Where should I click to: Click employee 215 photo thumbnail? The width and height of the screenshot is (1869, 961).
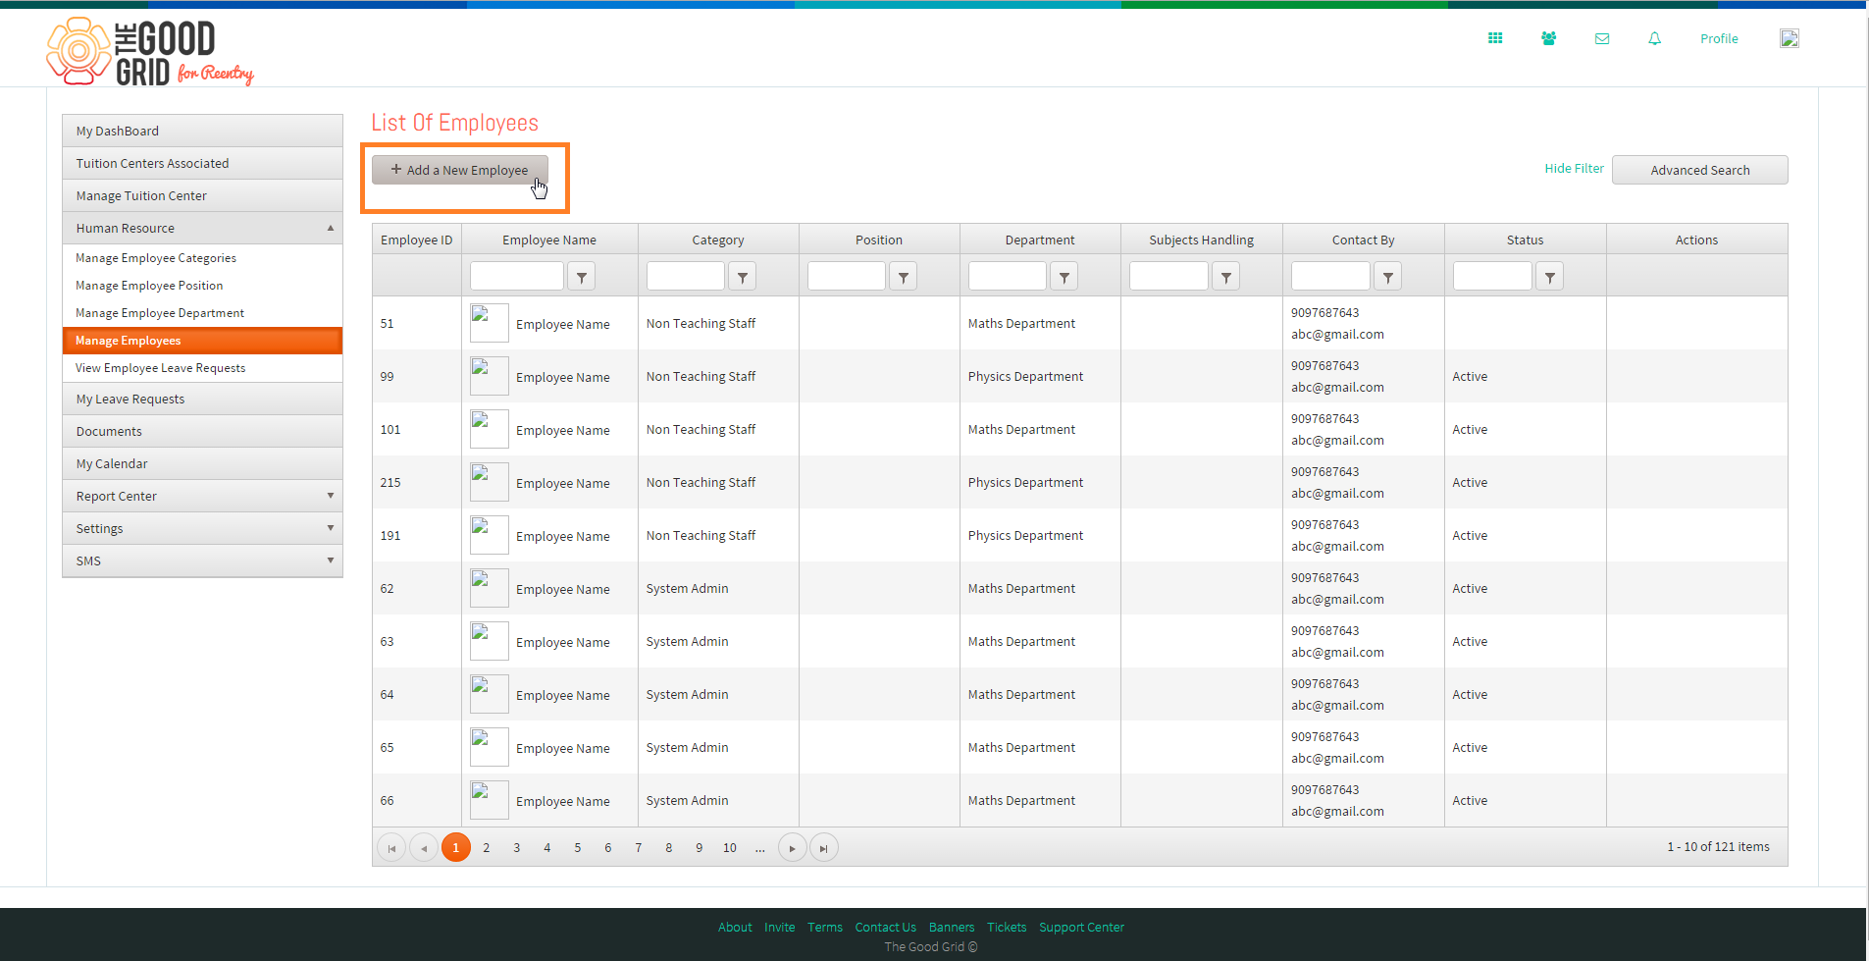click(x=490, y=482)
